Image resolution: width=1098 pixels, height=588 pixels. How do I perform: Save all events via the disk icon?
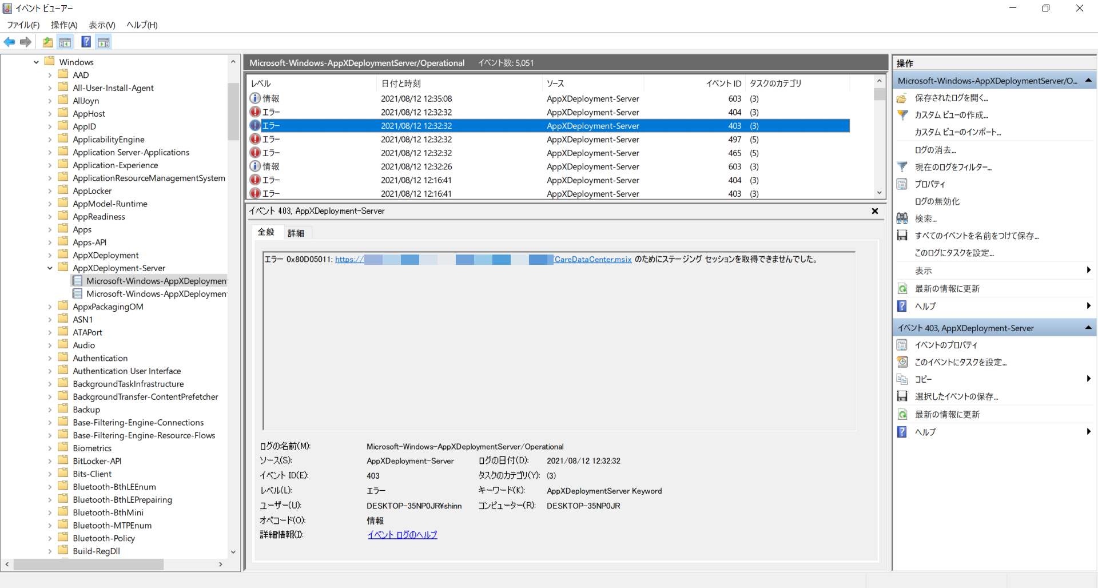902,235
